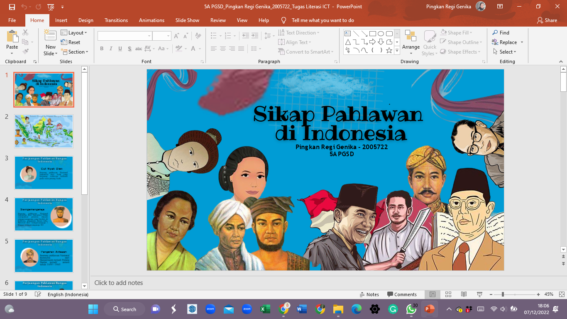Toggle Normal view button

tap(433, 294)
